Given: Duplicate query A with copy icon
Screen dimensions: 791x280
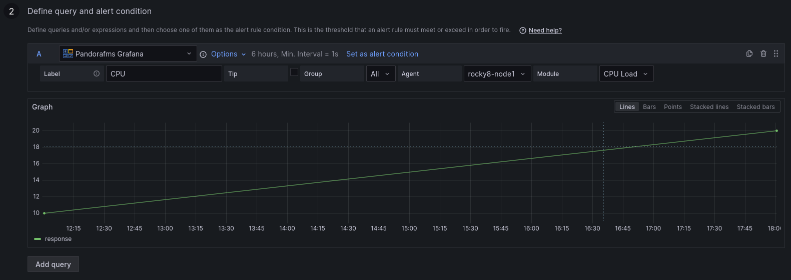Looking at the screenshot, I should click(749, 53).
